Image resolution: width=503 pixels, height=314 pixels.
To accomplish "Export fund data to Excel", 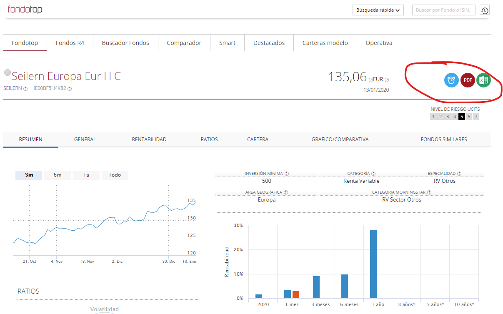I will (x=484, y=80).
